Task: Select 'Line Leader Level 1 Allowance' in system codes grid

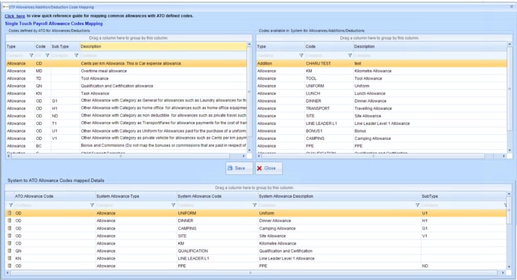Action: coord(382,123)
